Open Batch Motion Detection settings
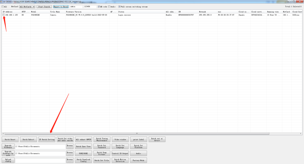The width and height of the screenshot is (304, 164). [120, 160]
